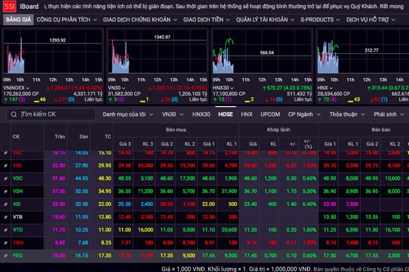
Task: Open Công cụ phân tích menu
Action: click(x=66, y=20)
